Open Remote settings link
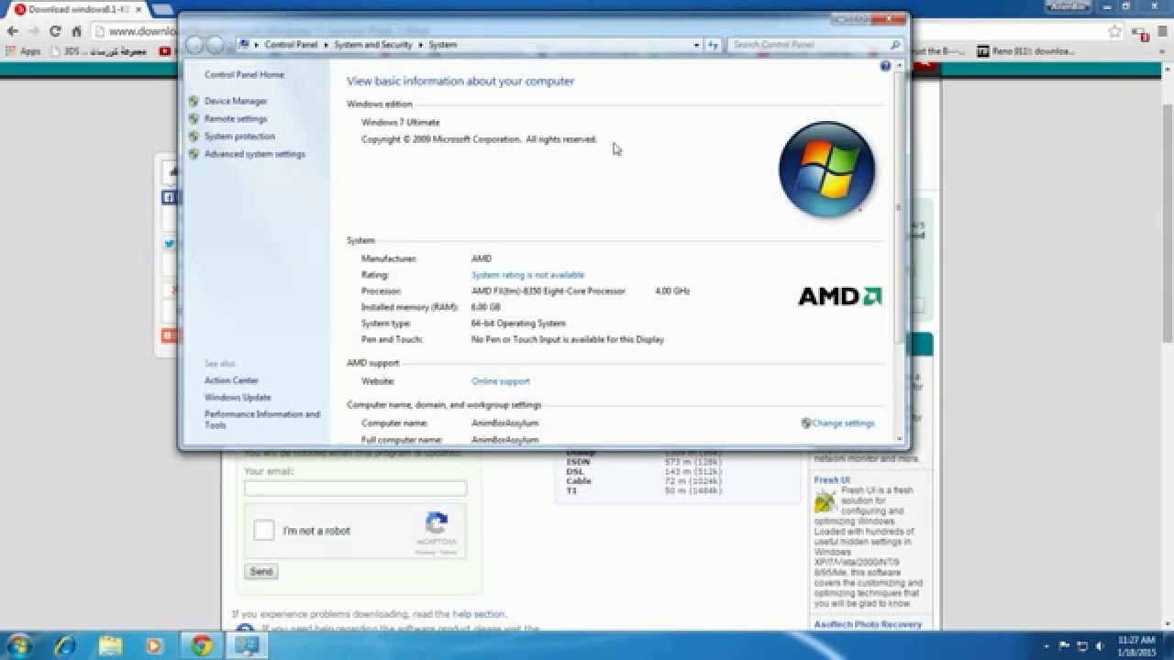 [236, 119]
